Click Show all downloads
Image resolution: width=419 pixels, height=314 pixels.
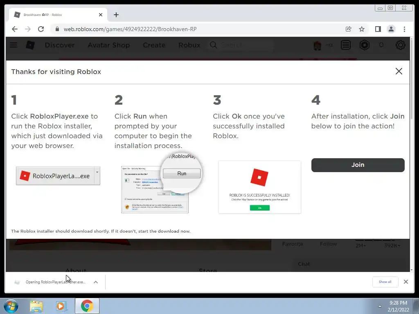[x=385, y=282]
